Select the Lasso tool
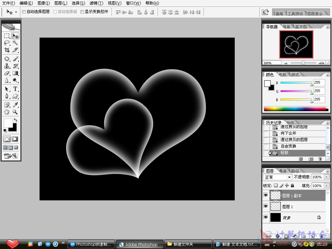 point(7,43)
